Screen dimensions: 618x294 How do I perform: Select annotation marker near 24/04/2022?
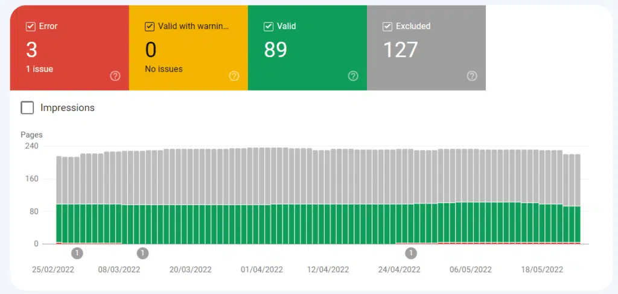click(411, 253)
